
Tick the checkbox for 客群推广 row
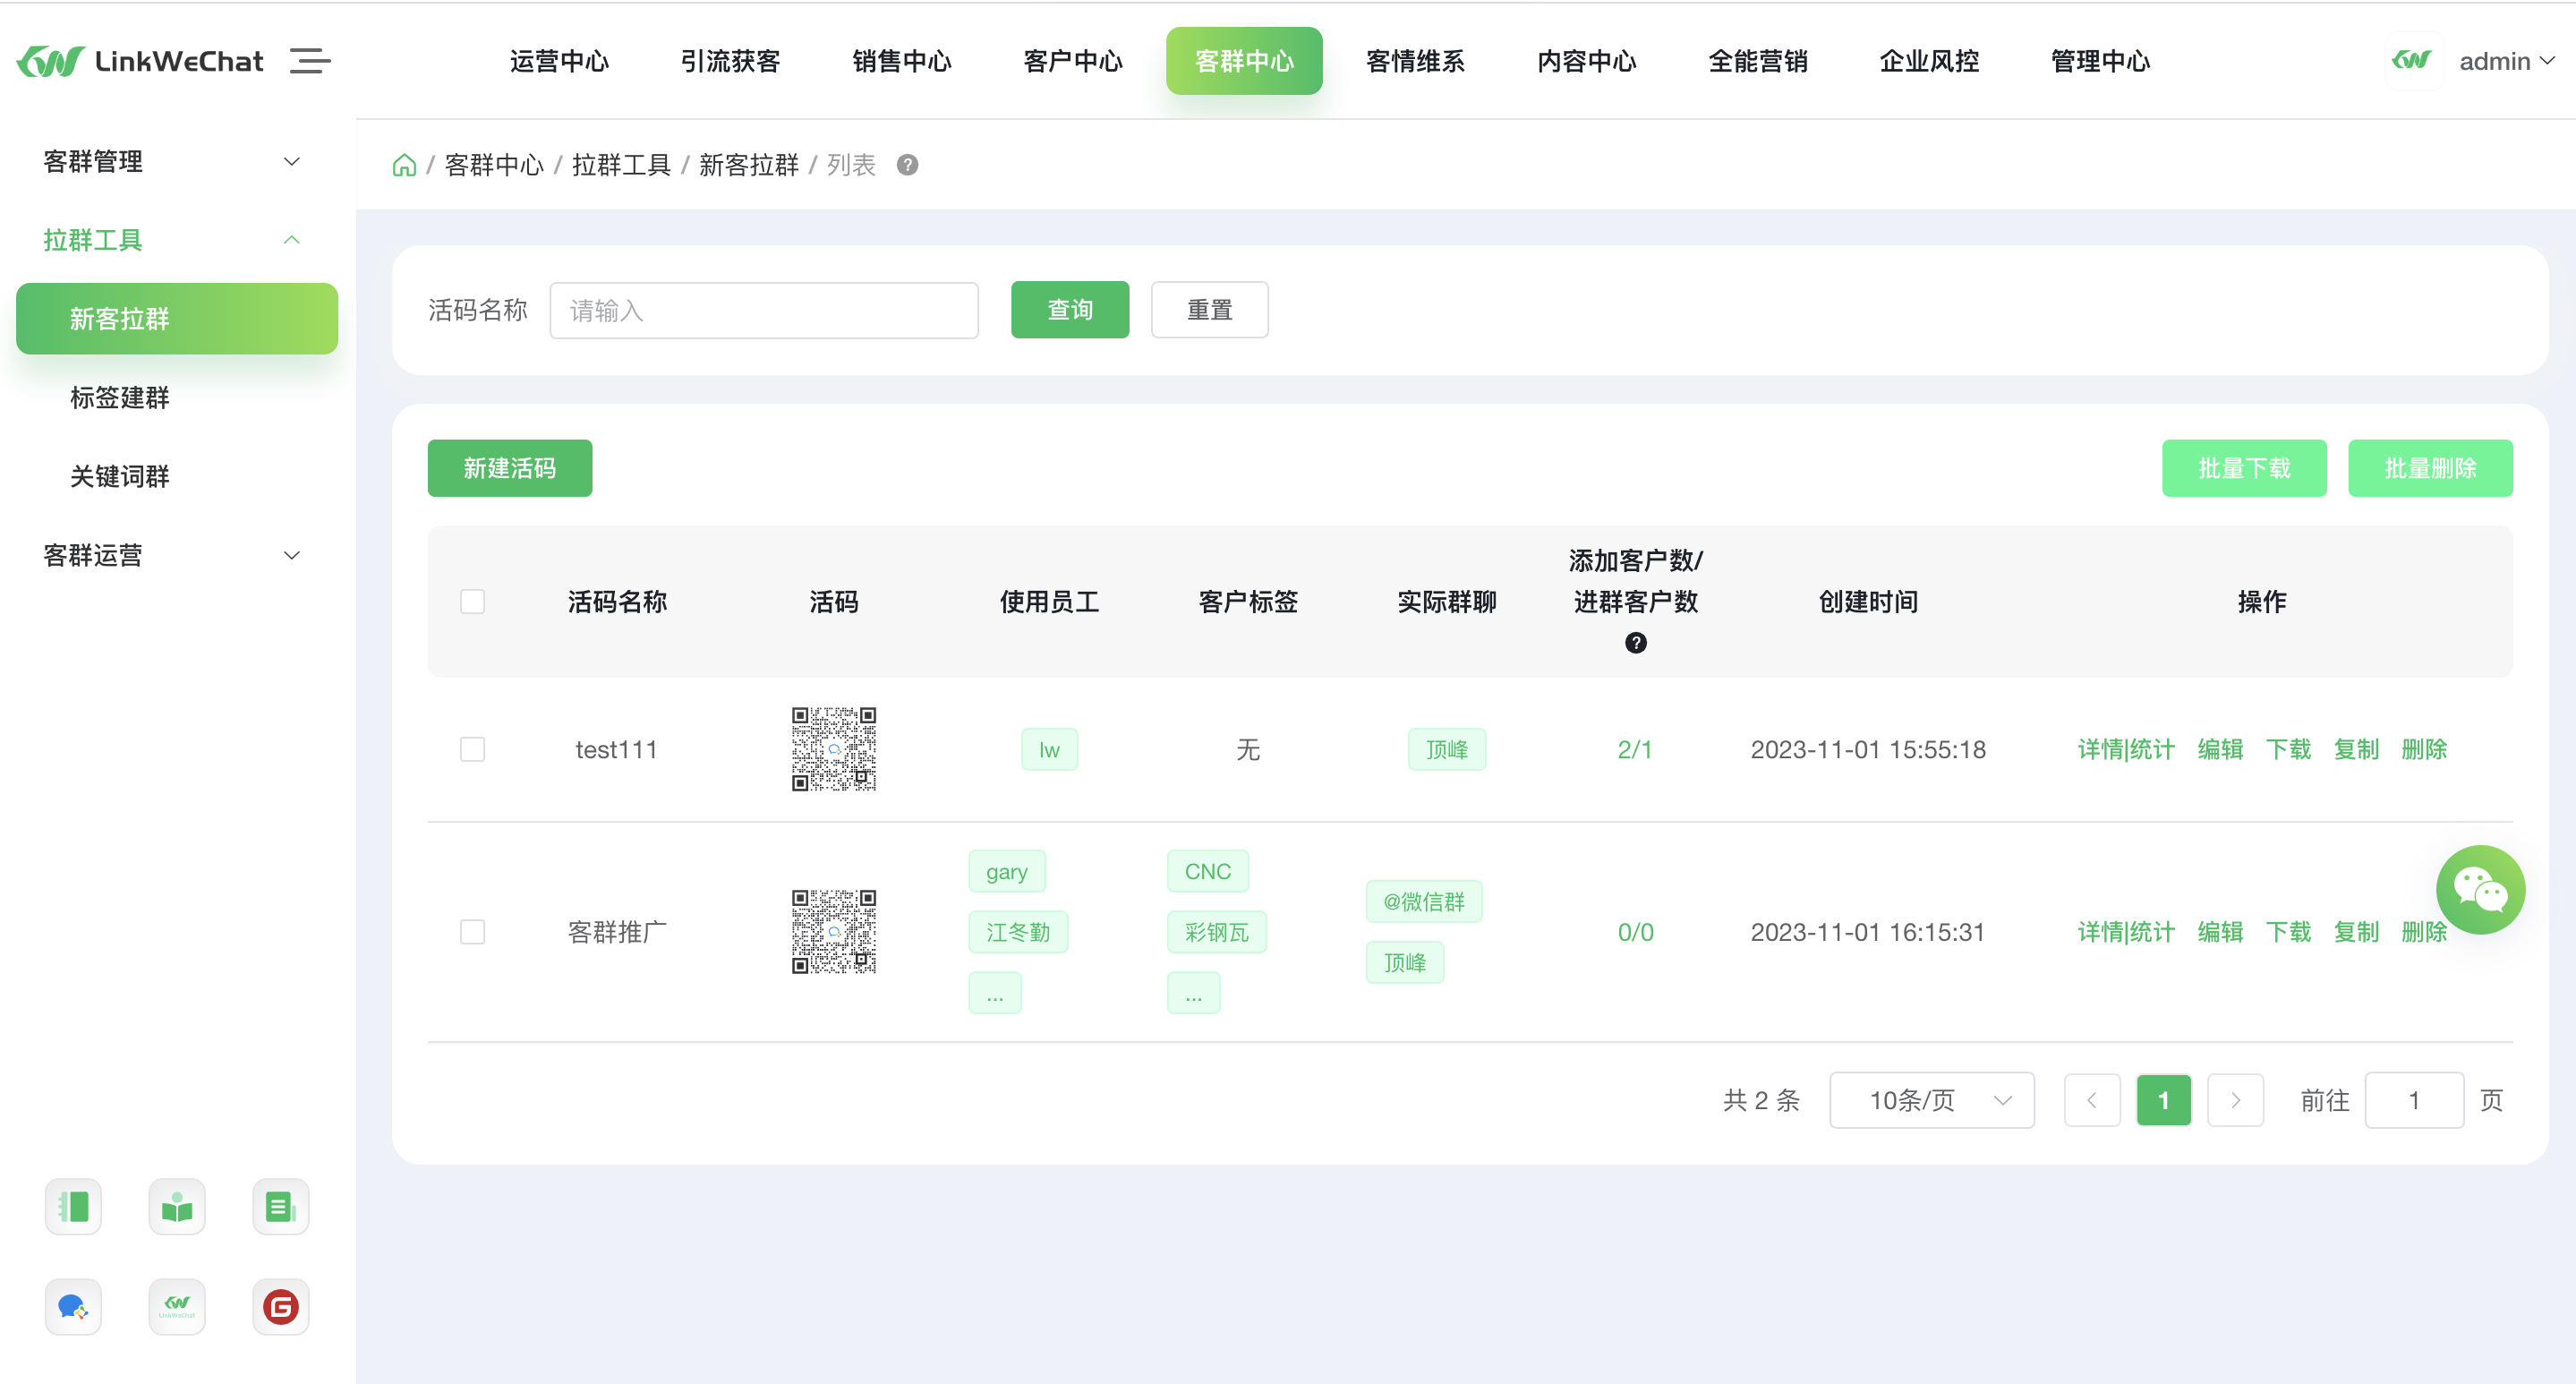point(472,932)
